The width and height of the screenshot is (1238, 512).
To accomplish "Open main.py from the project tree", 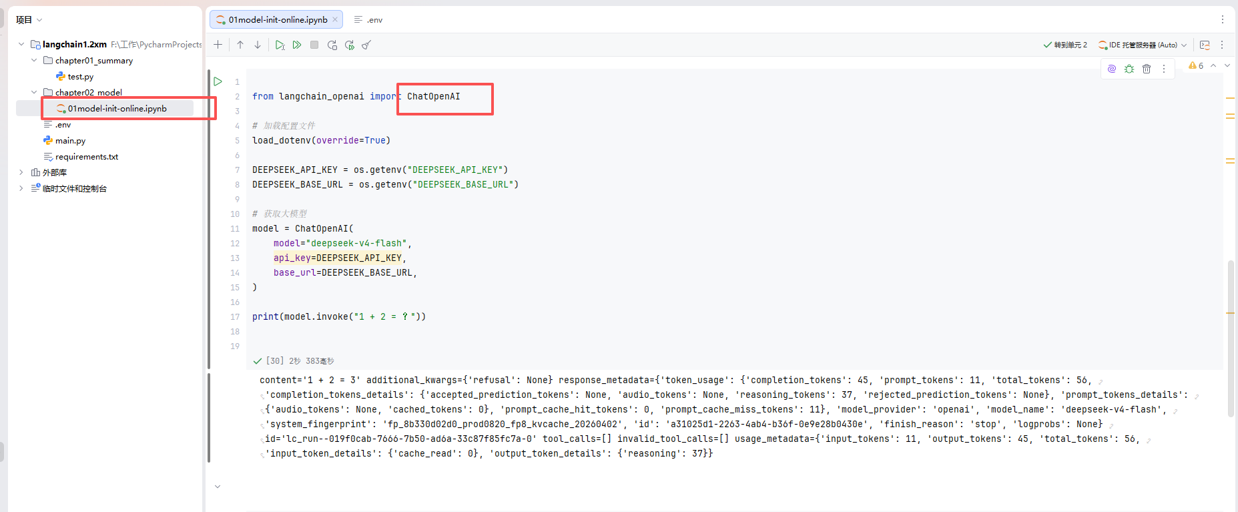I will coord(70,140).
